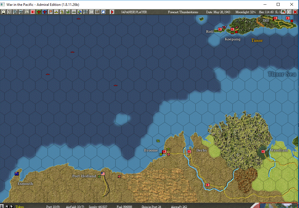Open the information 'i' screen icon
Image resolution: width=299 pixels, height=208 pixels.
[x=27, y=12]
